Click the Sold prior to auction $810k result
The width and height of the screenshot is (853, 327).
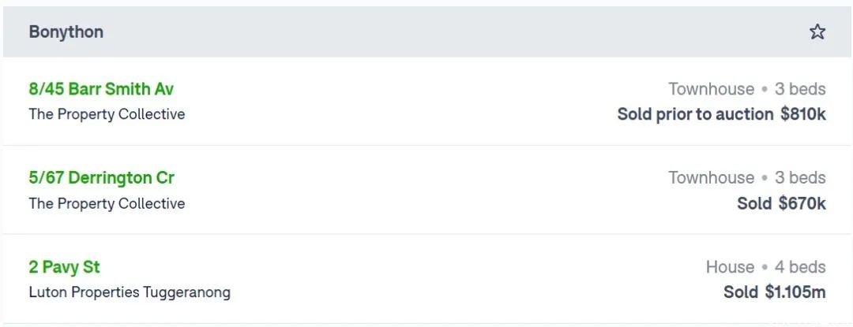721,114
